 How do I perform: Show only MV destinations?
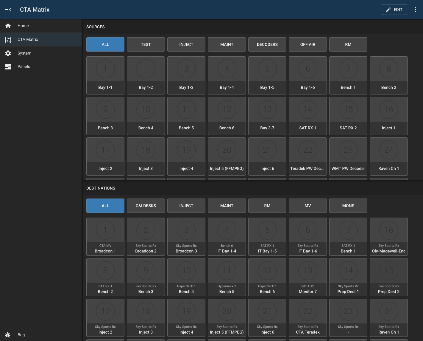coord(308,206)
